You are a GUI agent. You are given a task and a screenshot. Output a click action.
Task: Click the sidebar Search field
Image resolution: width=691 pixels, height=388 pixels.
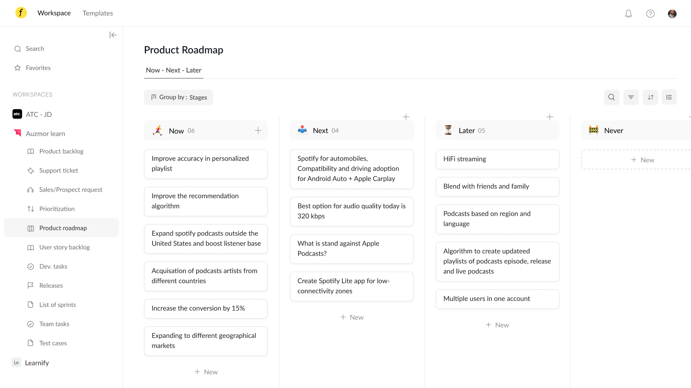(x=35, y=49)
